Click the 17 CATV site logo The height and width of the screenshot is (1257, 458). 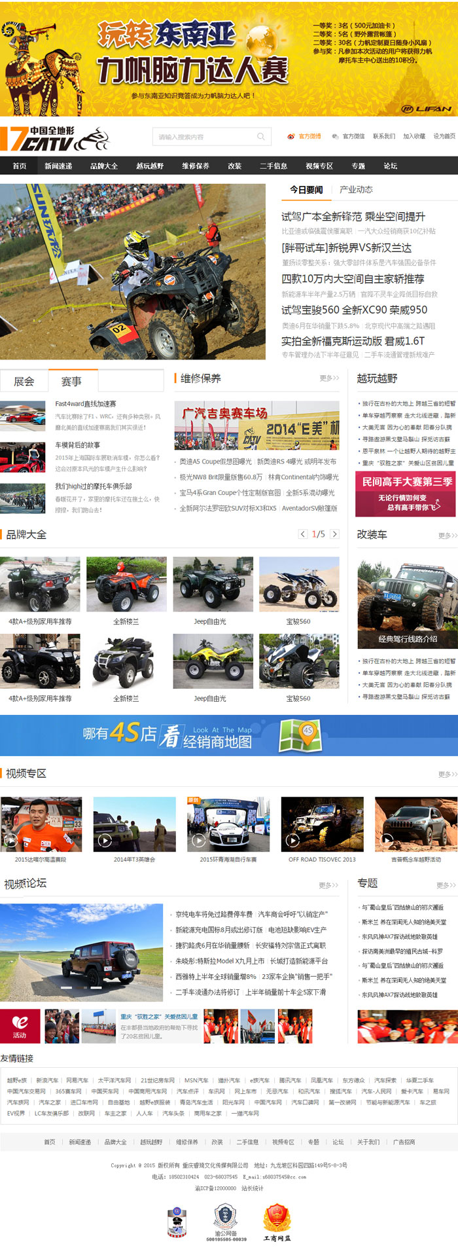(x=55, y=139)
